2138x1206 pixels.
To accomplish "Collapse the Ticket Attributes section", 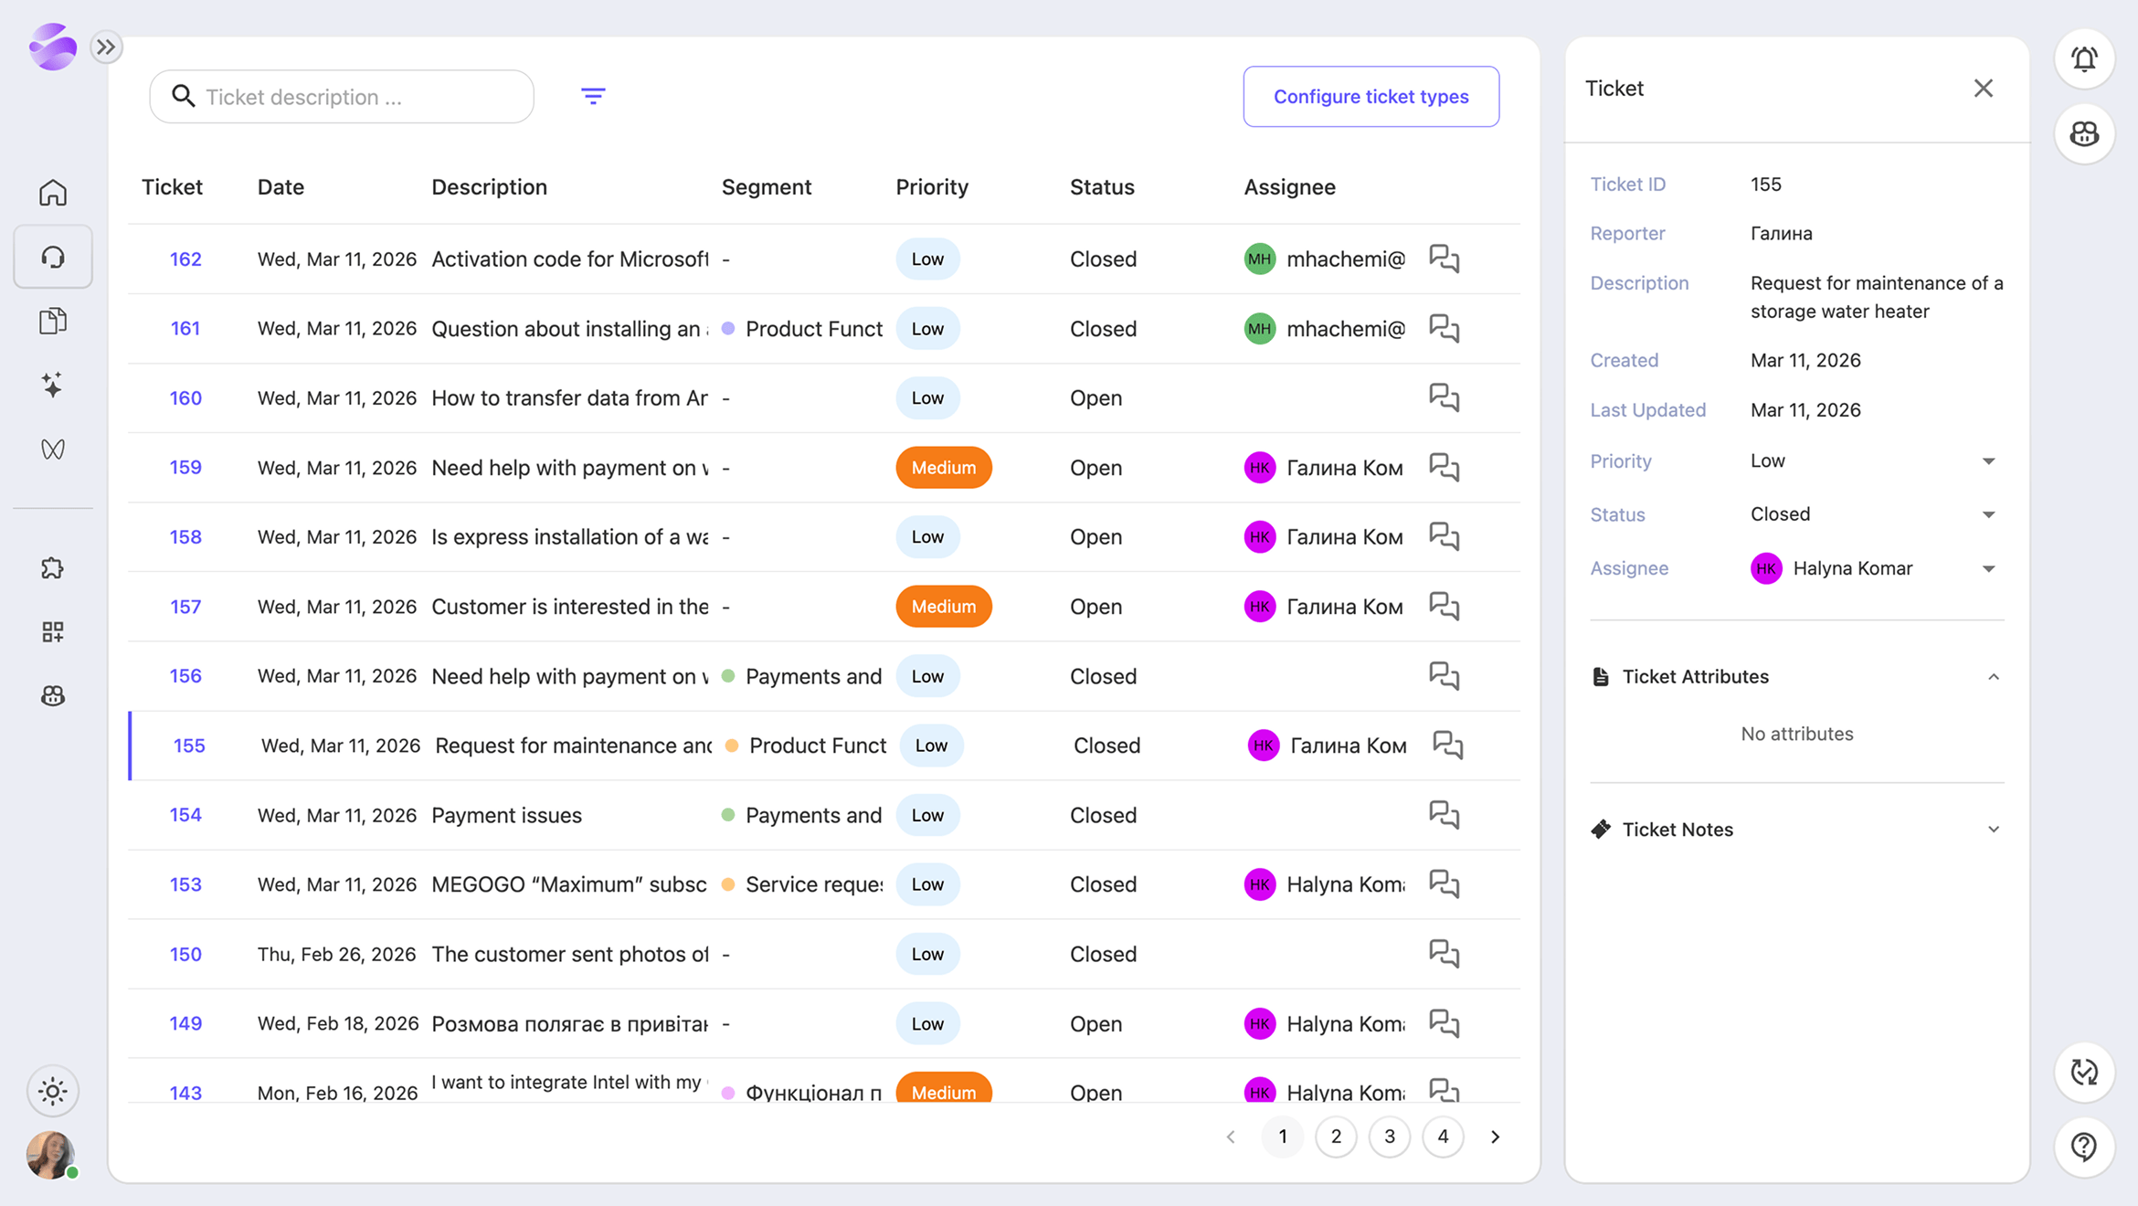I will pyautogui.click(x=1994, y=676).
